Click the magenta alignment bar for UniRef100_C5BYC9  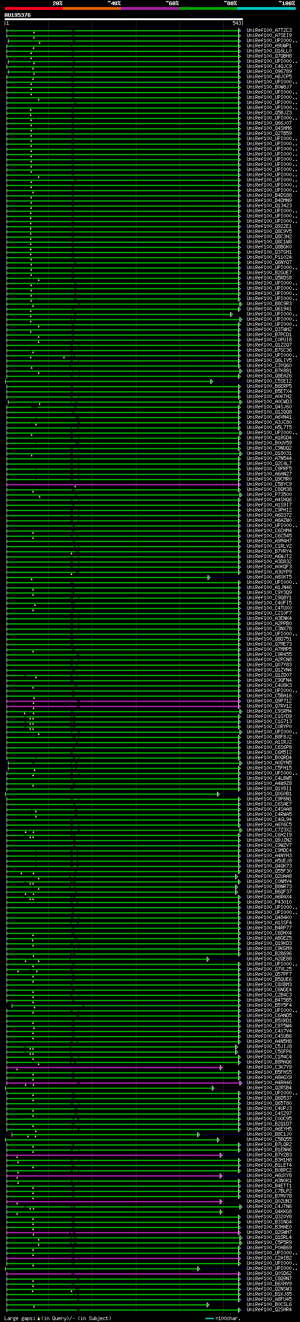tap(123, 484)
